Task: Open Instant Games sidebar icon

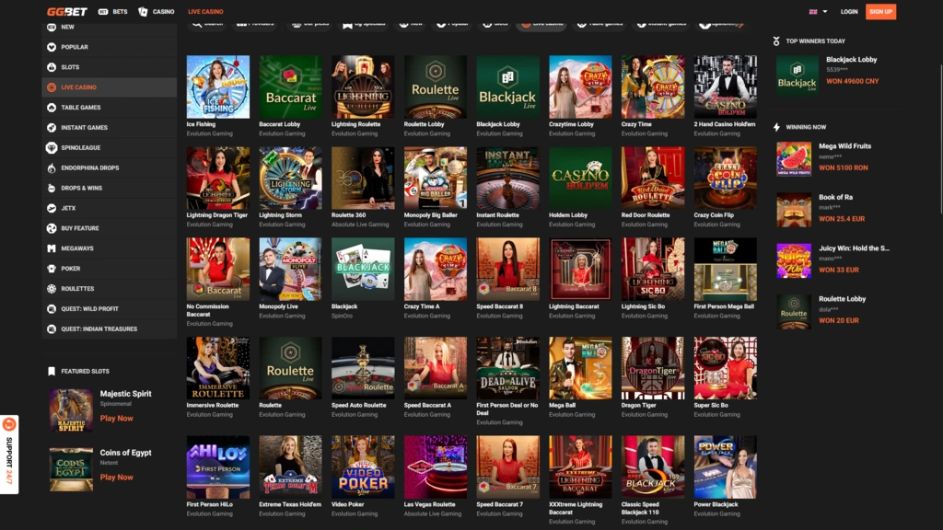Action: click(52, 127)
